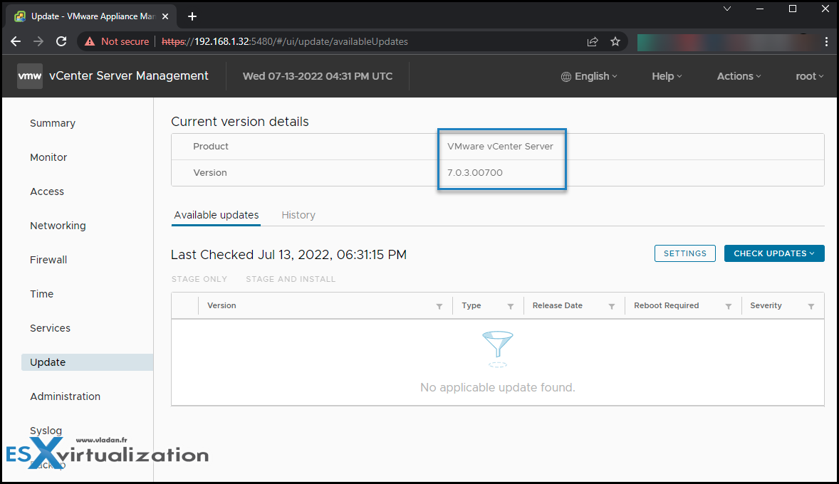The image size is (839, 484).
Task: Click the browser back arrow
Action: [x=16, y=41]
